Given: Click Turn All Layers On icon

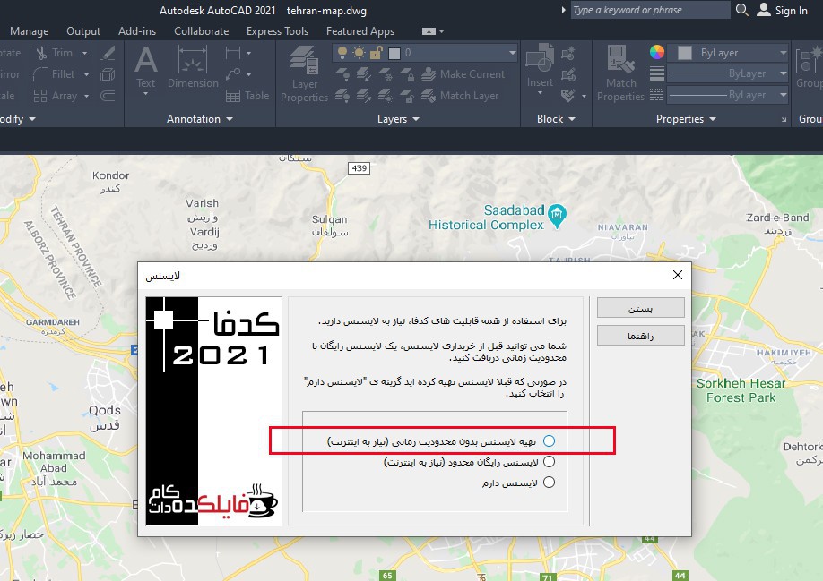Looking at the screenshot, I should click(x=342, y=96).
